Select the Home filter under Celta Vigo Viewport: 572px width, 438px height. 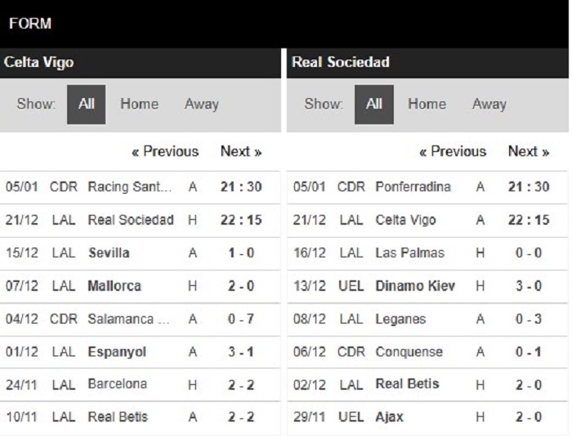tap(140, 105)
